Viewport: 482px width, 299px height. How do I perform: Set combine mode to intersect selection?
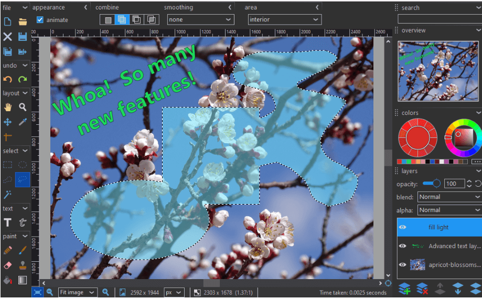point(151,19)
